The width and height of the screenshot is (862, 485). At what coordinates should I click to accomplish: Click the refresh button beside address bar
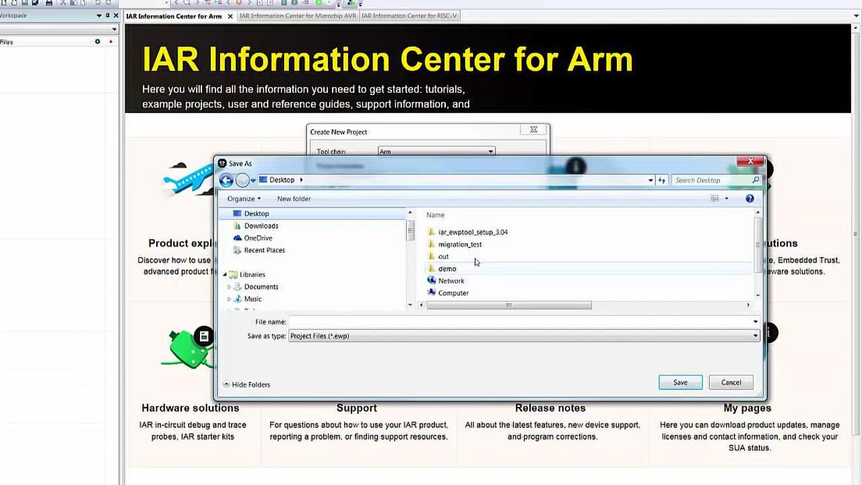[662, 180]
